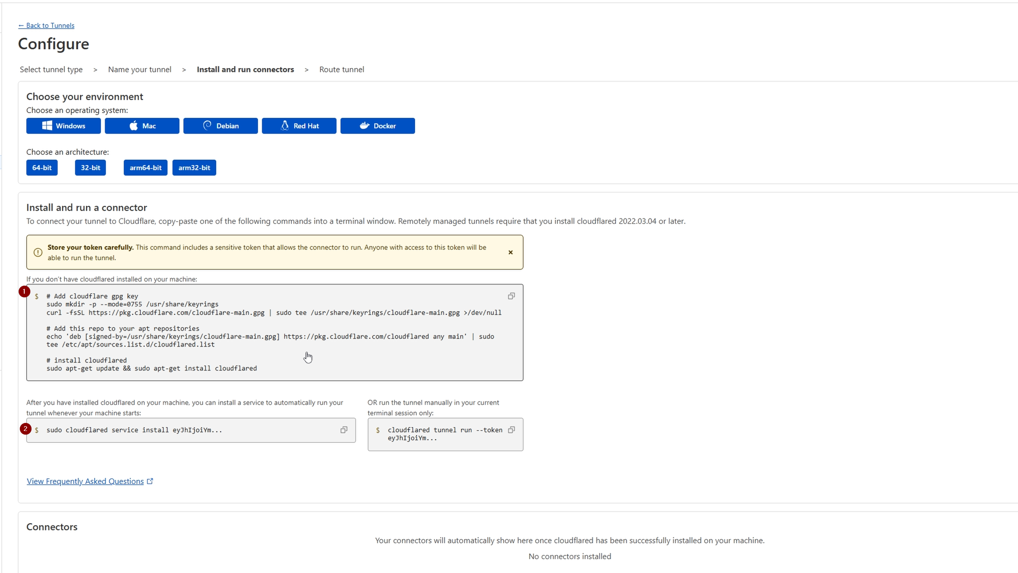Click the warning exclamation icon in banner
Screen dimensions: 1018x573
pos(38,252)
